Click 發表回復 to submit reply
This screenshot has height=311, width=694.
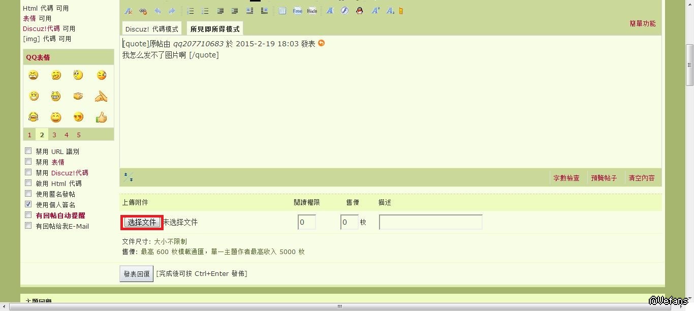pos(136,273)
